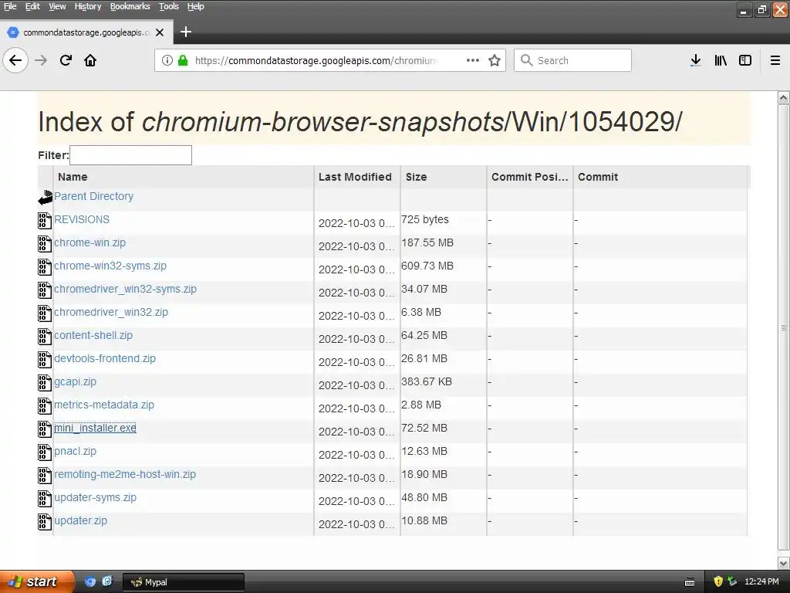This screenshot has height=593, width=790.
Task: Bookmark this page with the star icon
Action: point(495,60)
